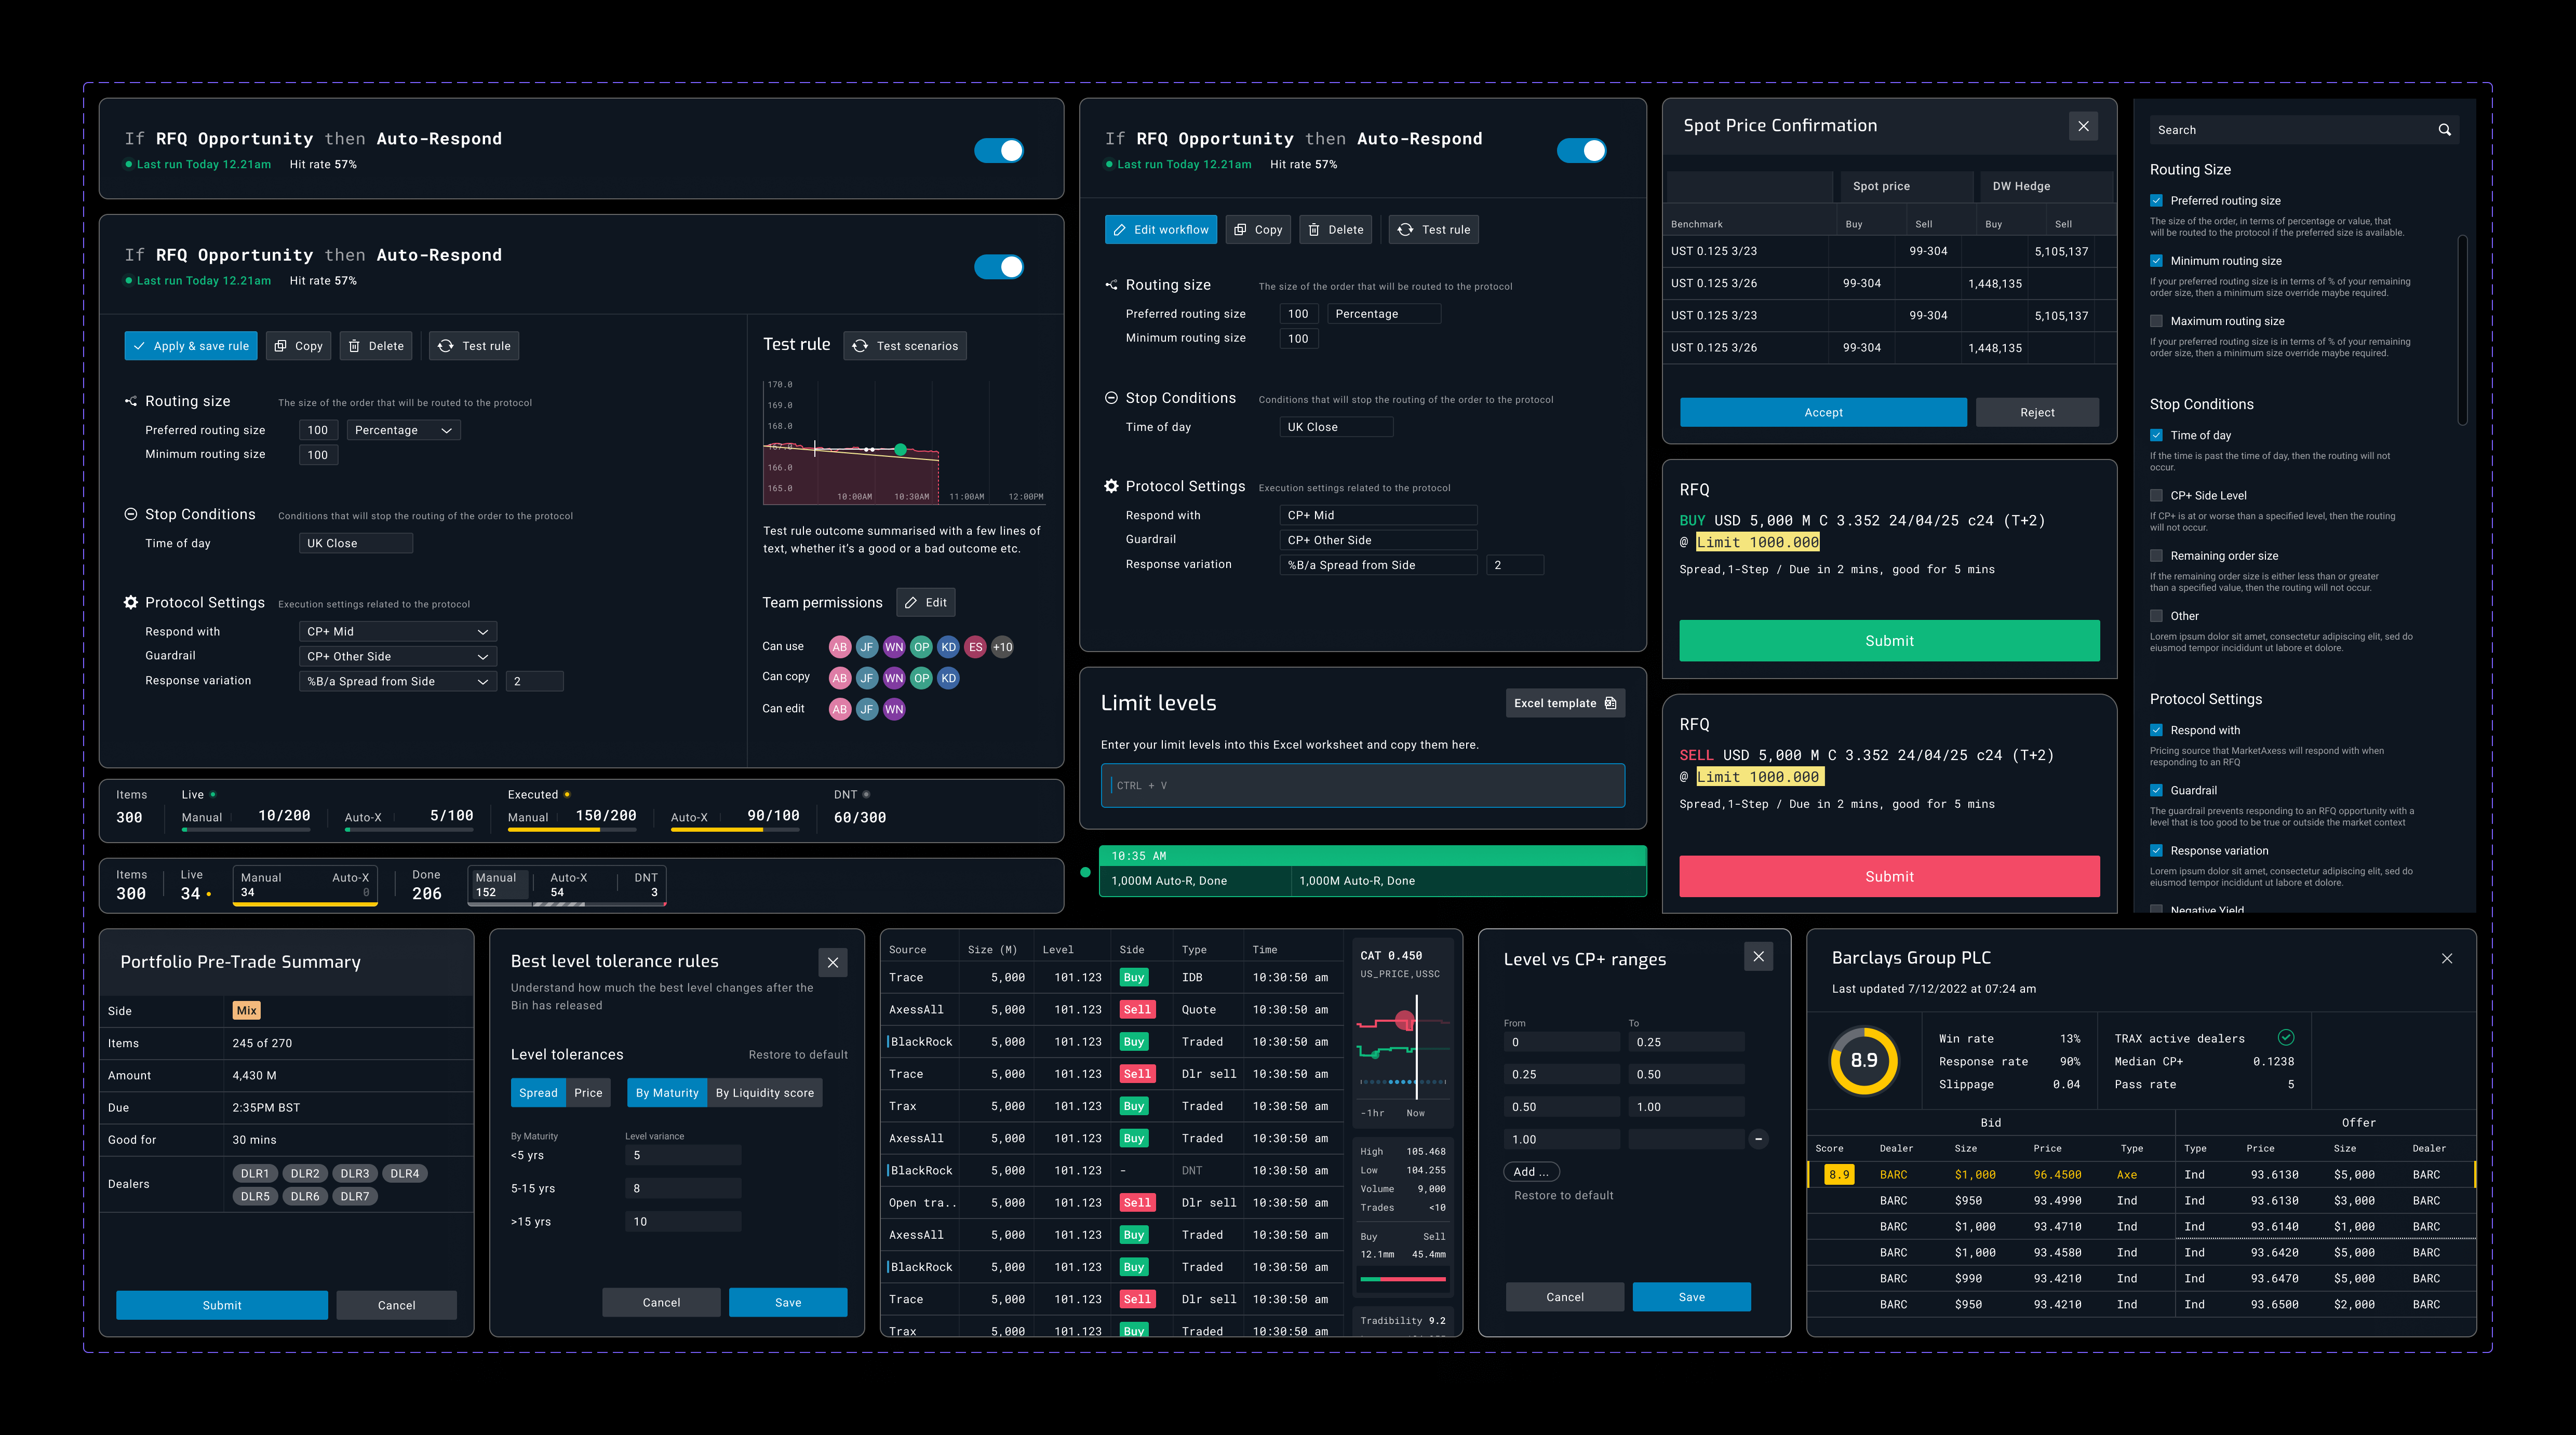Open the CP+ Other Side dropdown with chevron
Image resolution: width=2576 pixels, height=1435 pixels.
point(398,657)
